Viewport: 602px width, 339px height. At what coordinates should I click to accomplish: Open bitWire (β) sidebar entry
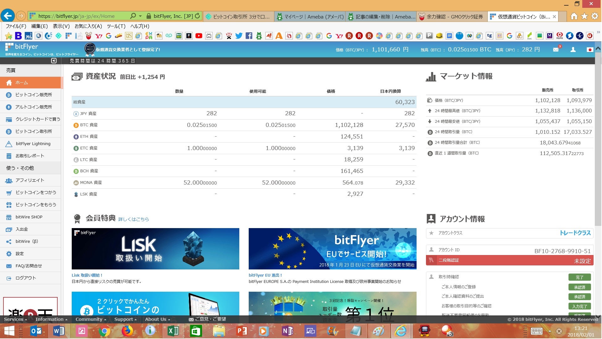click(x=30, y=242)
